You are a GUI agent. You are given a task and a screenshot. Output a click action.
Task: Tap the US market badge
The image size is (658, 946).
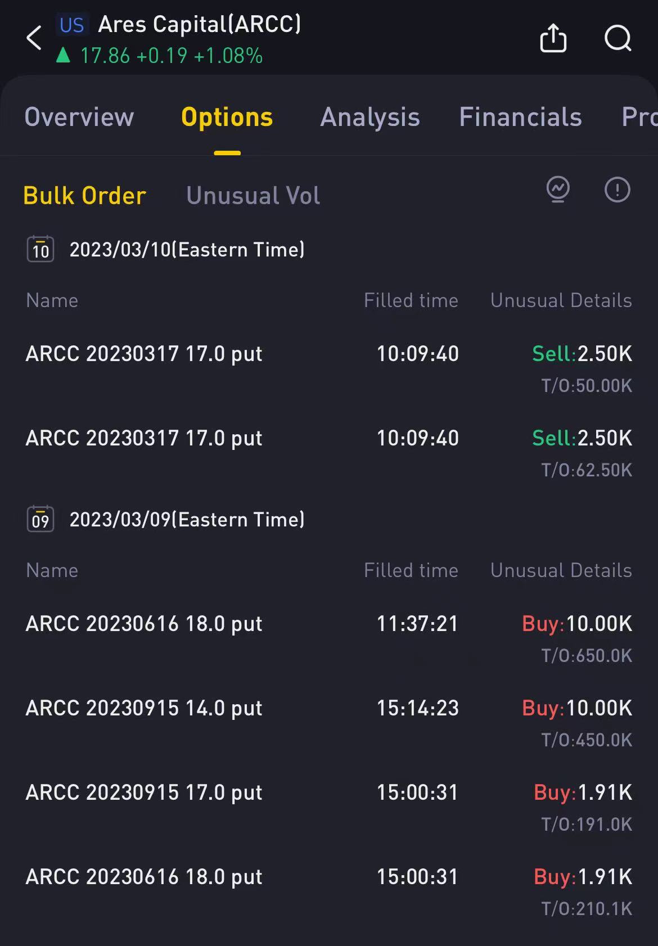(72, 25)
